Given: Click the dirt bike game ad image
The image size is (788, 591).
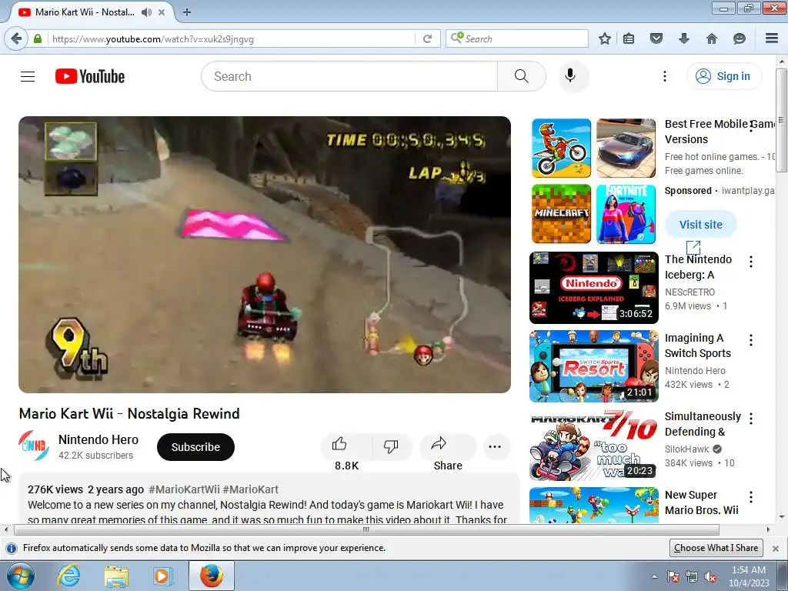Looking at the screenshot, I should [561, 149].
